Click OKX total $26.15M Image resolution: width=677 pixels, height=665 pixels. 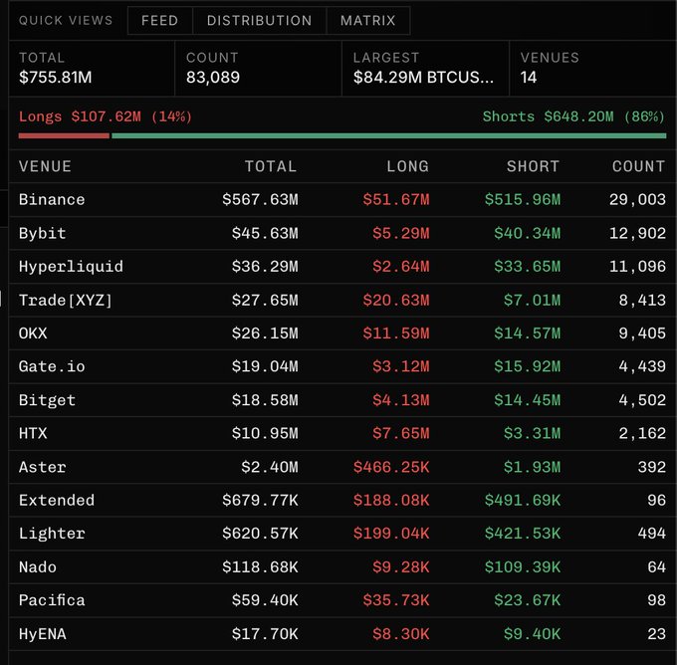tap(265, 332)
